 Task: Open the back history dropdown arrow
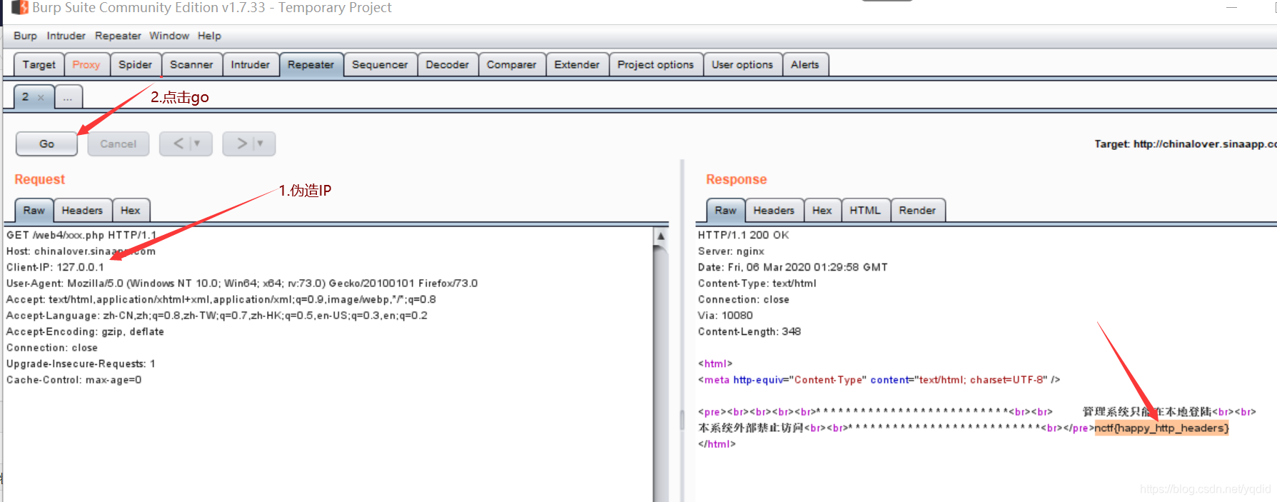197,144
